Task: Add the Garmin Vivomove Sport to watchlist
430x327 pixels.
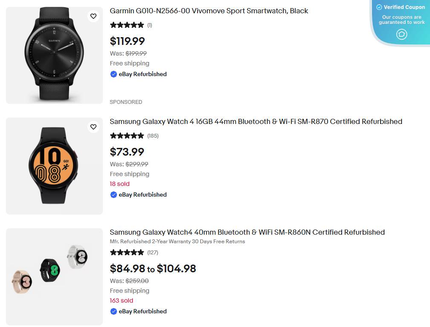Action: pyautogui.click(x=93, y=16)
